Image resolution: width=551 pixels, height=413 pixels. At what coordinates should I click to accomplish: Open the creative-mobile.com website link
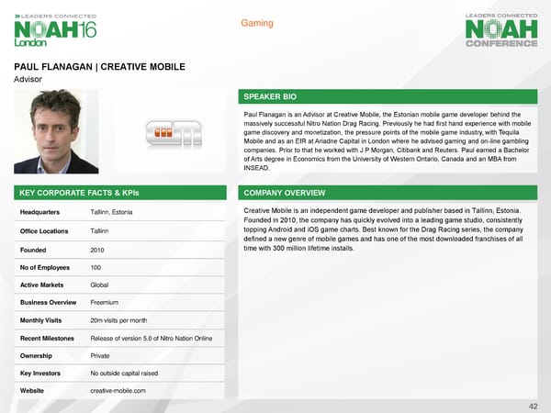coord(118,391)
